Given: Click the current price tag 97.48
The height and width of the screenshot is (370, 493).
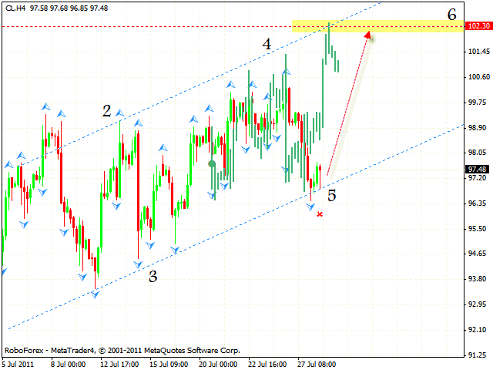Looking at the screenshot, I should pos(478,170).
